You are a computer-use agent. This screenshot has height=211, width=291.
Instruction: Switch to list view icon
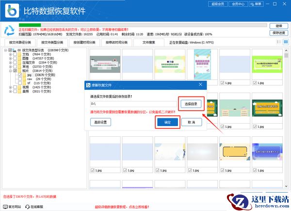(279, 42)
